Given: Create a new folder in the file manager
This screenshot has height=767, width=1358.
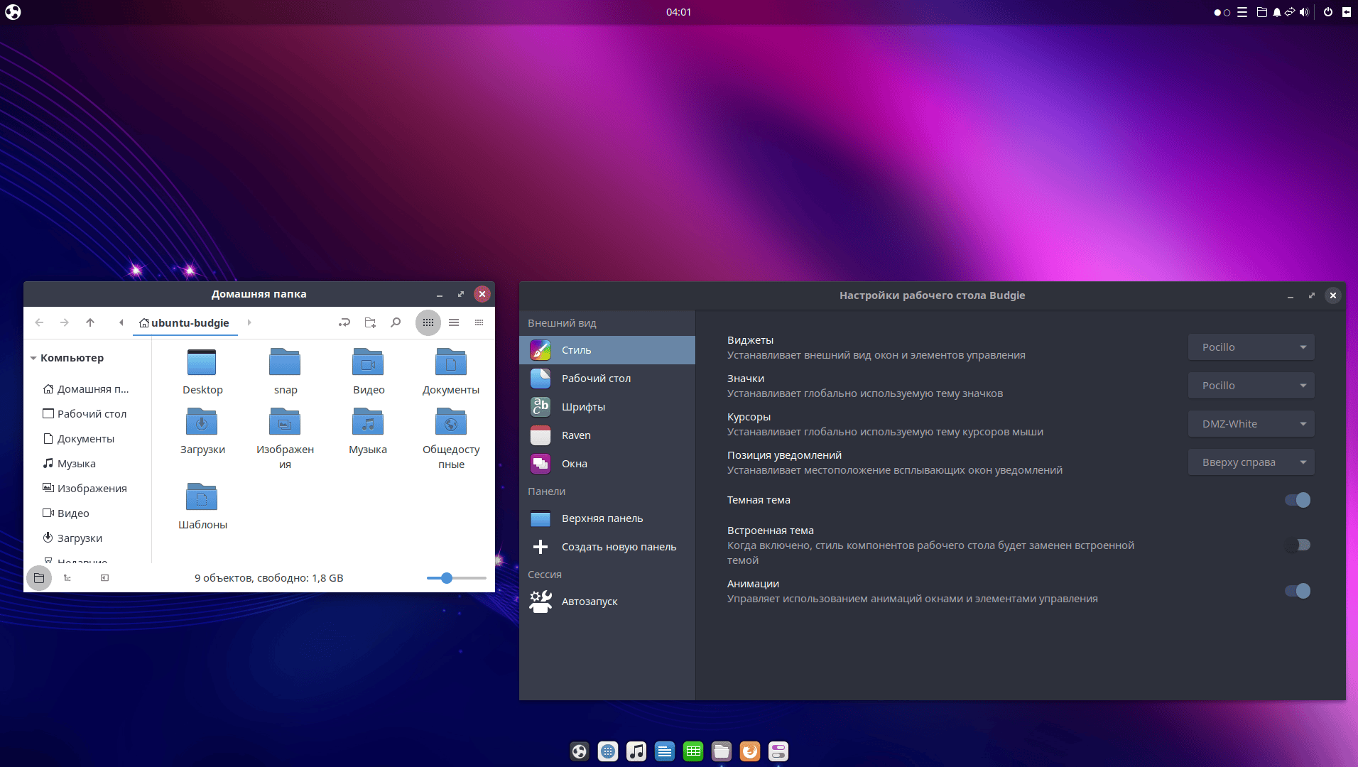Looking at the screenshot, I should (x=369, y=322).
